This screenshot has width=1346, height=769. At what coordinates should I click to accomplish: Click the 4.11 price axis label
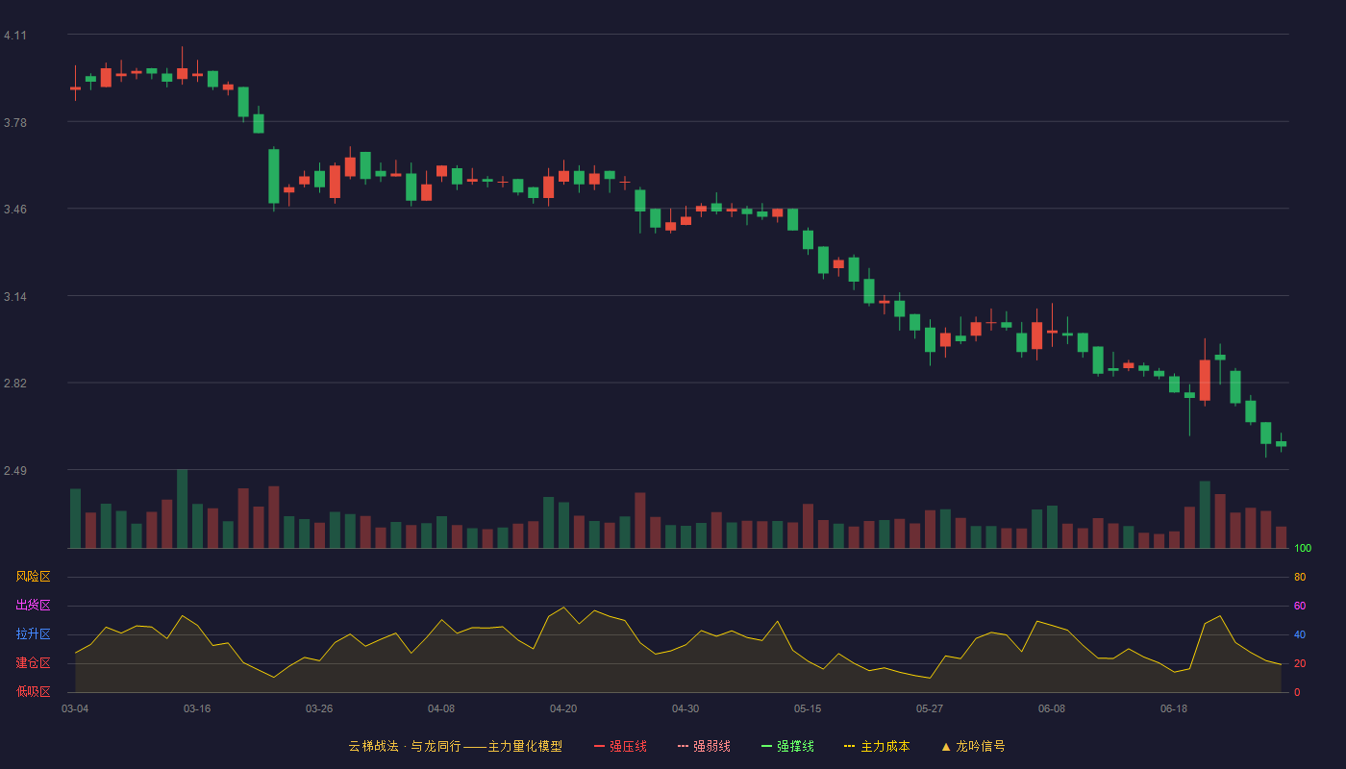[x=15, y=36]
